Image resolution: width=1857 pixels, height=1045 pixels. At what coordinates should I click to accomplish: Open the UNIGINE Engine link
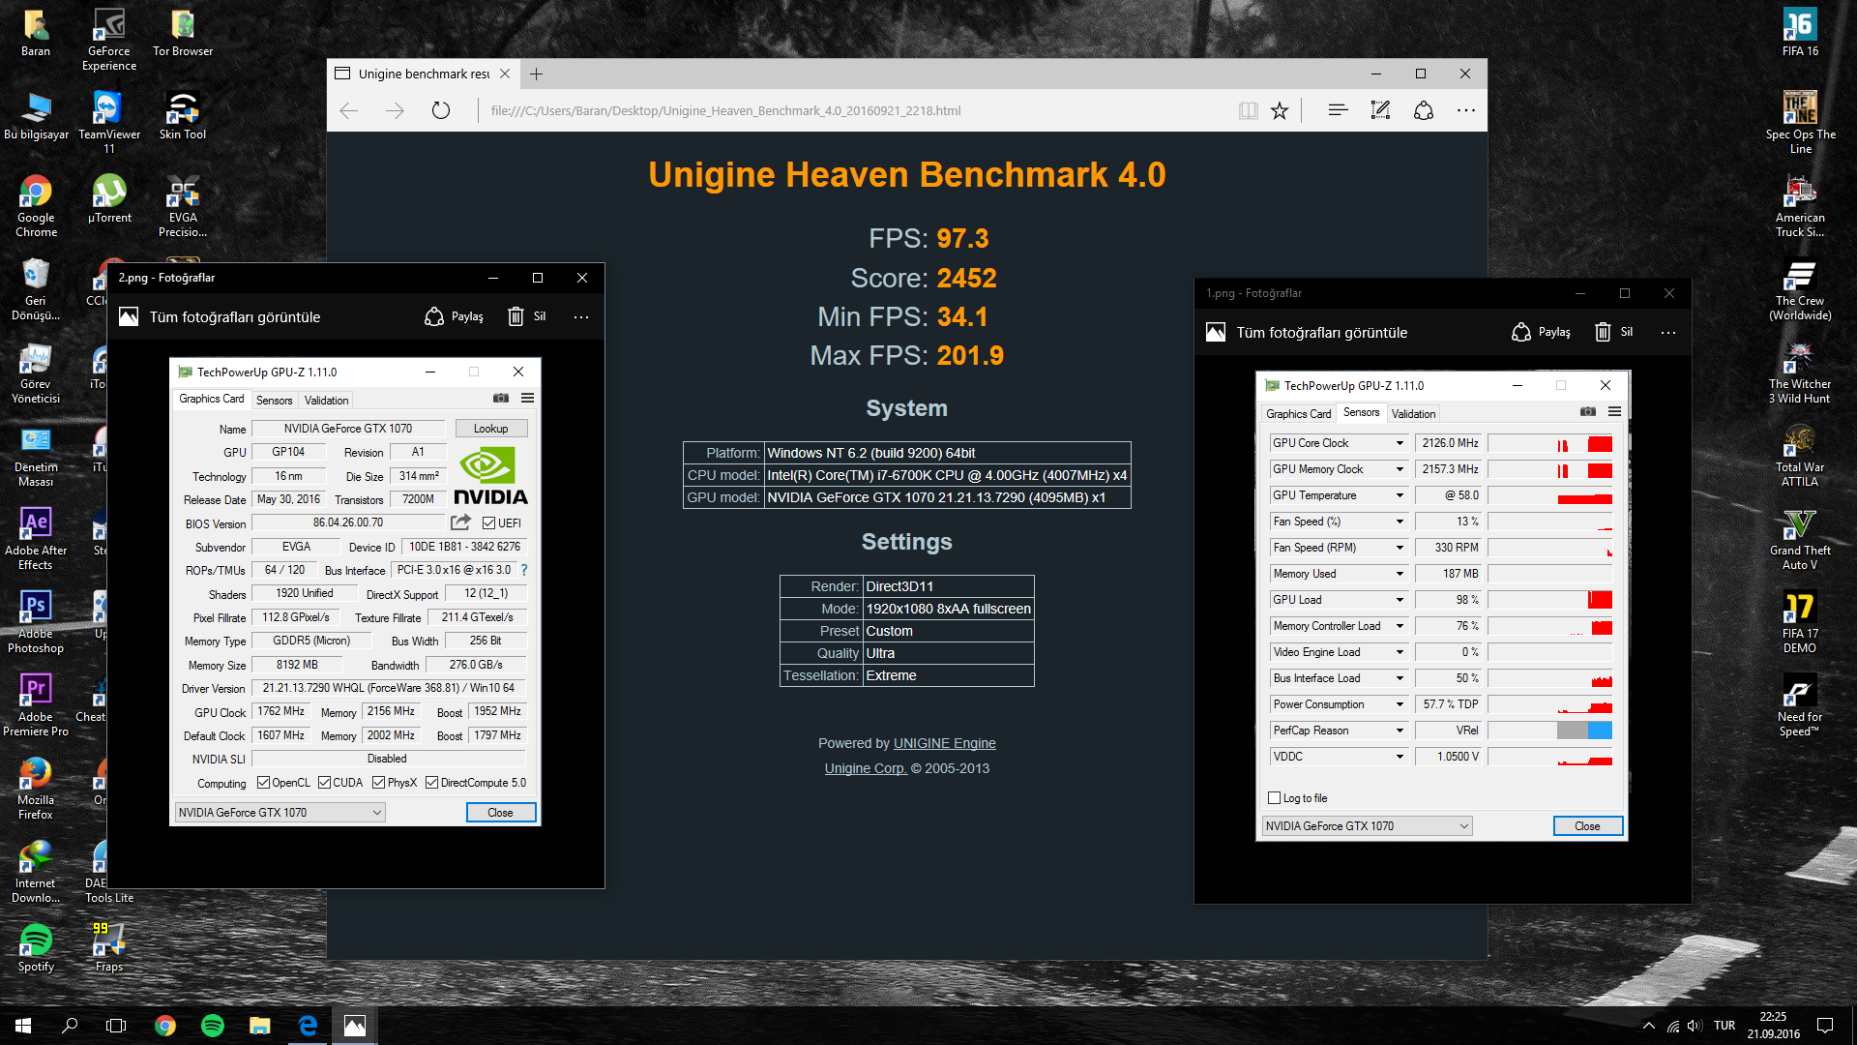pyautogui.click(x=944, y=743)
